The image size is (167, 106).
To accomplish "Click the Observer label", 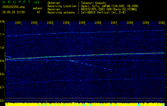I will [54, 3].
